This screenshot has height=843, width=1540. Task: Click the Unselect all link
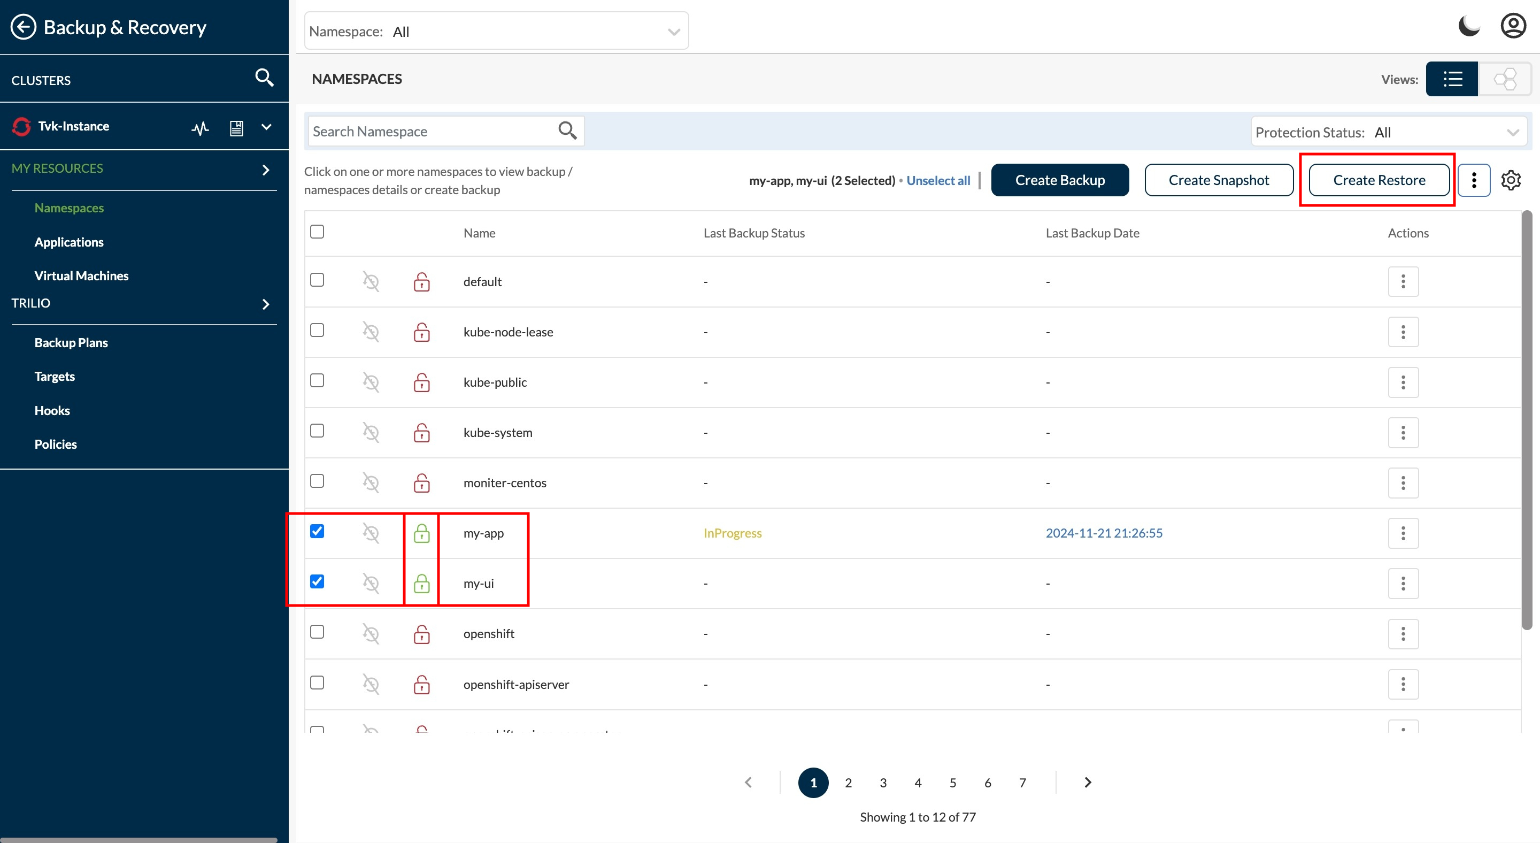click(938, 180)
